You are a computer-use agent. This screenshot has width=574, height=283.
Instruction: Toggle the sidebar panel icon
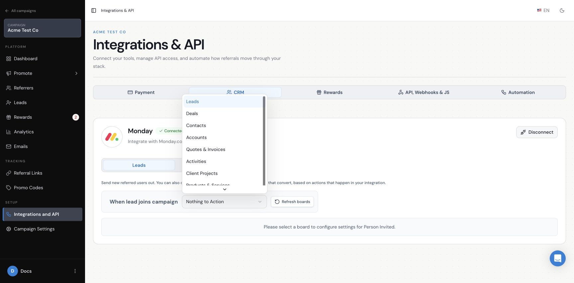click(x=94, y=11)
